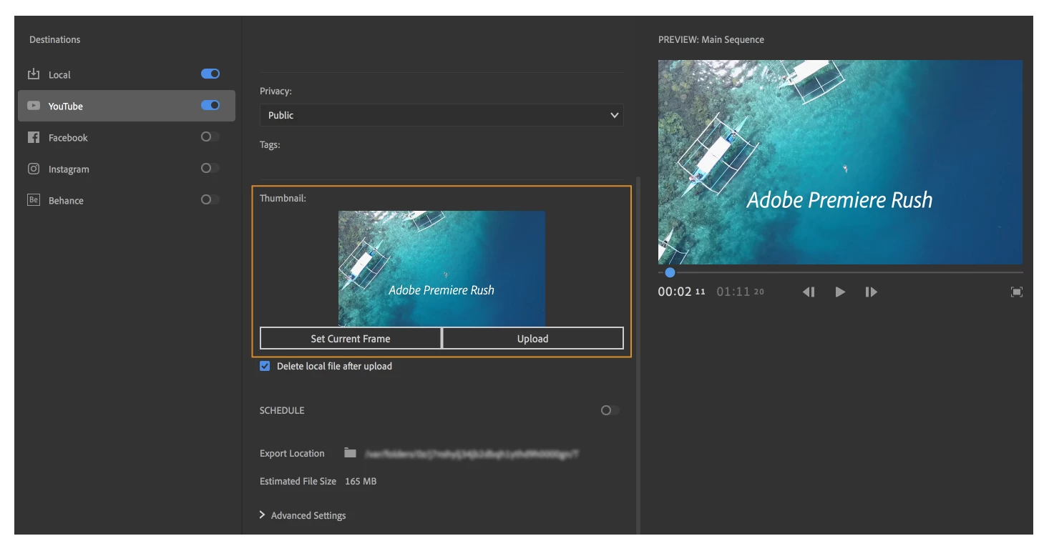Enable the Facebook destination toggle

pos(210,136)
